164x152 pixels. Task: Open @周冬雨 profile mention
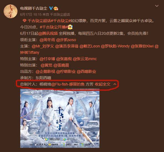(x=47, y=40)
